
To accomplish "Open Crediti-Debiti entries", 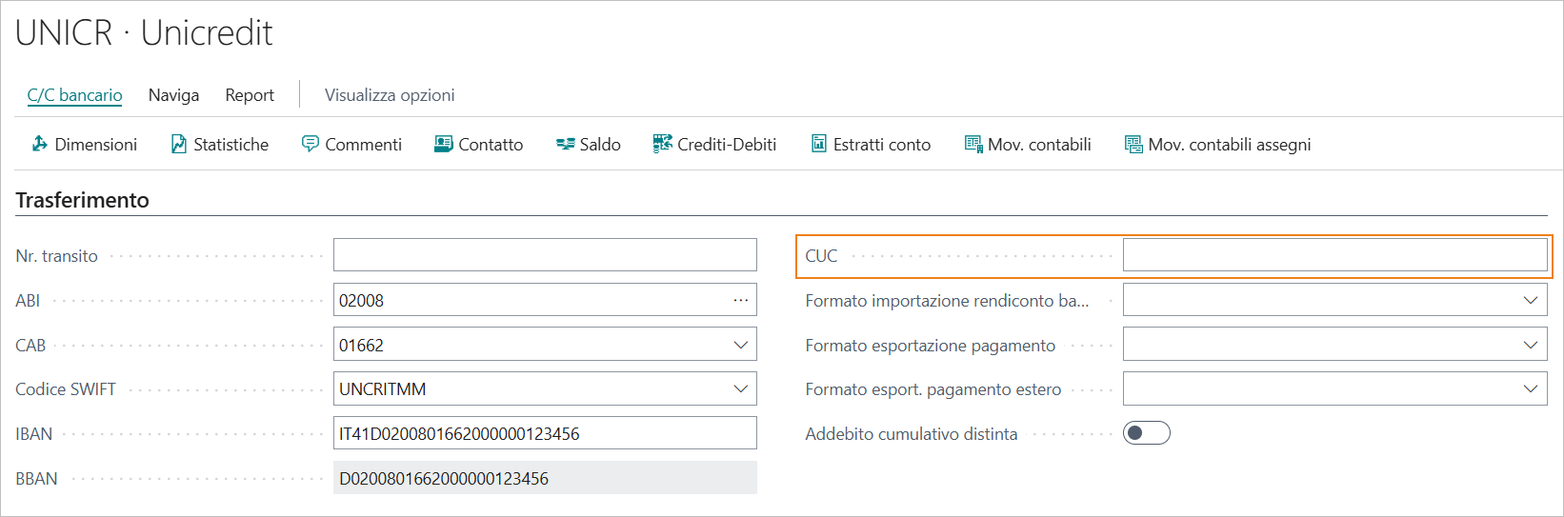I will pyautogui.click(x=714, y=144).
